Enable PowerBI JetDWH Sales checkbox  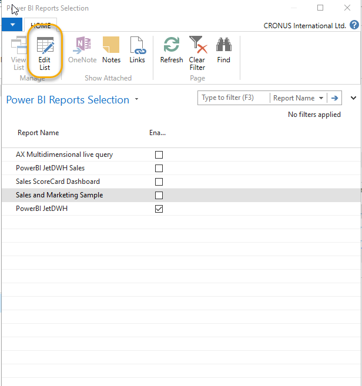(x=159, y=169)
